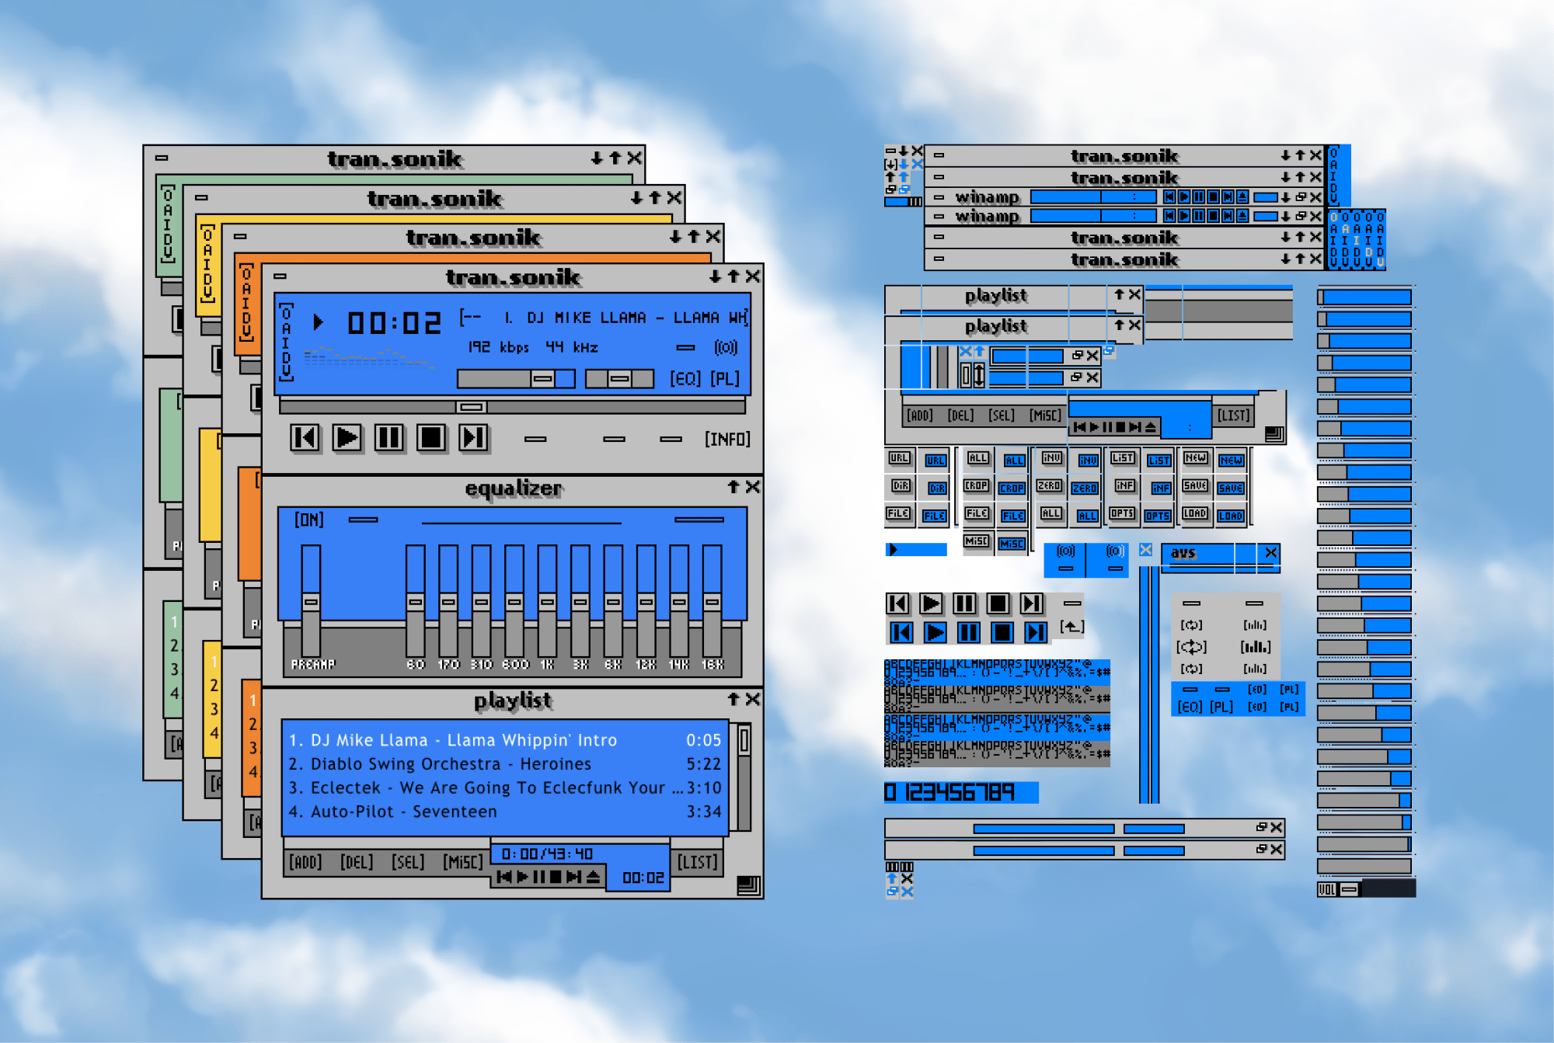Viewport: 1554px width, 1043px height.
Task: Toggle clutterbar 'D' double size in front window
Action: (x=286, y=356)
